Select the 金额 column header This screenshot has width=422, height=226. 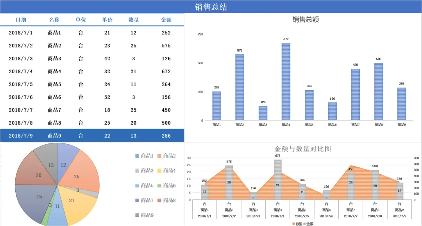coord(167,20)
